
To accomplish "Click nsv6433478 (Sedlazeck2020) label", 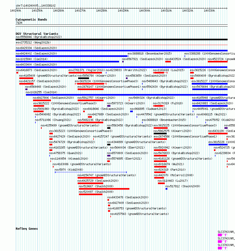I will coord(128,197).
